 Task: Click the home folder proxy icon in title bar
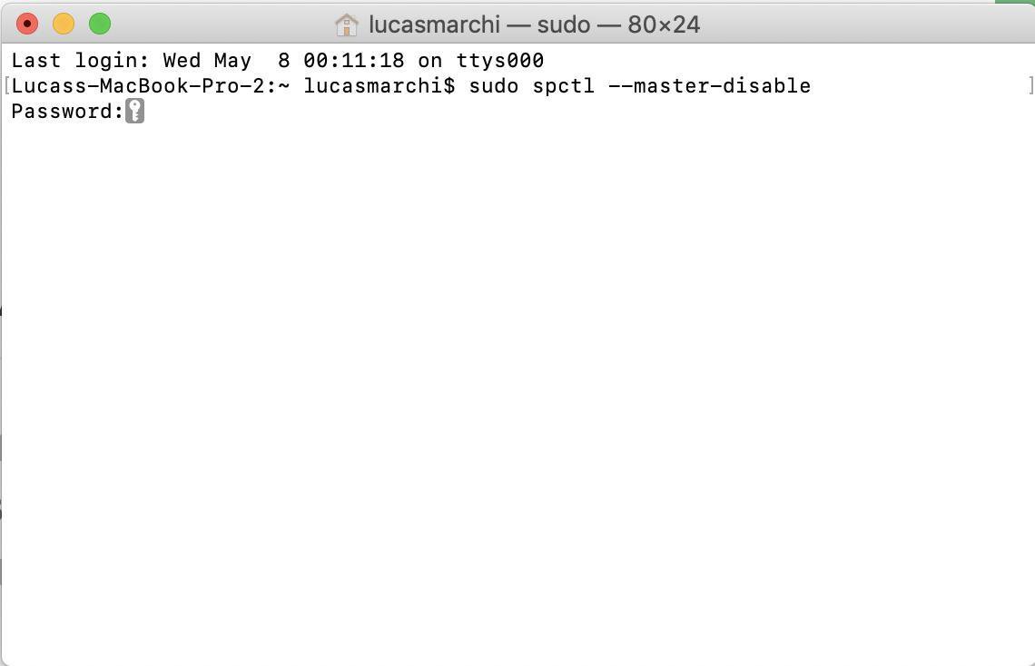347,25
